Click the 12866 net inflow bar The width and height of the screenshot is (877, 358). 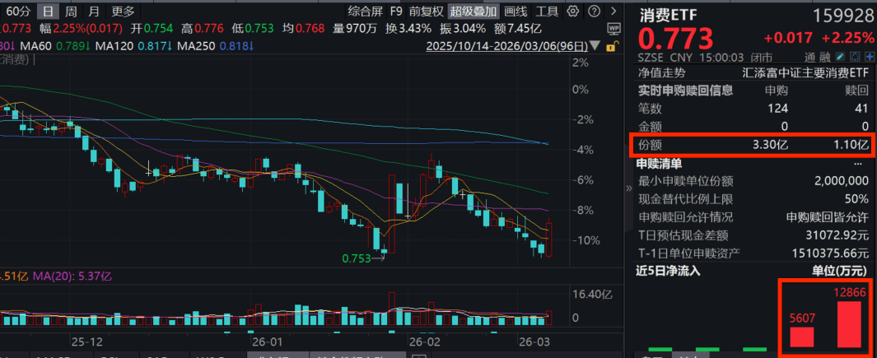[x=849, y=324]
